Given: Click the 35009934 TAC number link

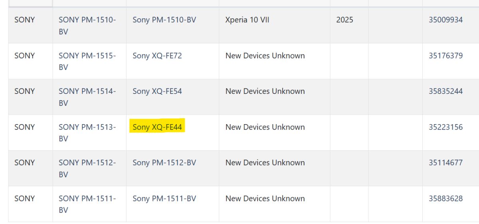Looking at the screenshot, I should pyautogui.click(x=445, y=20).
